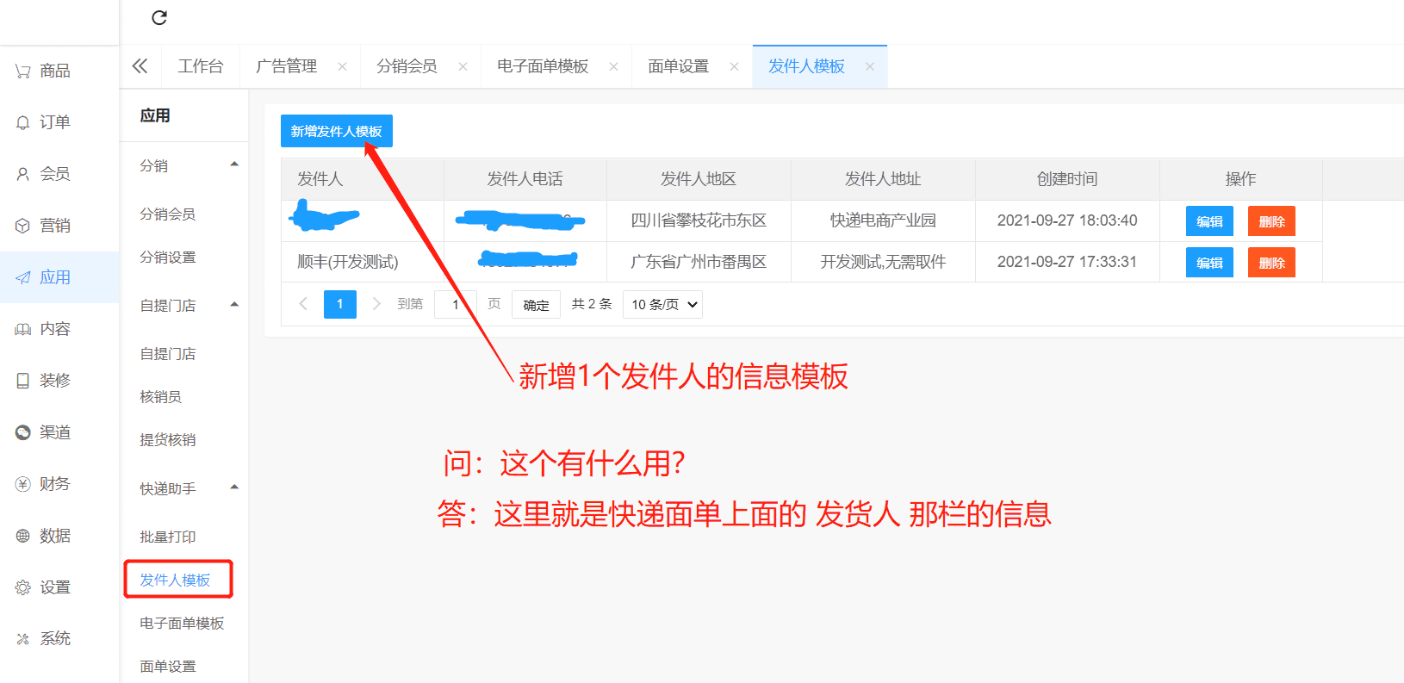Viewport: 1404px width, 683px height.
Task: Close the 广告管理 tab
Action: pos(342,66)
